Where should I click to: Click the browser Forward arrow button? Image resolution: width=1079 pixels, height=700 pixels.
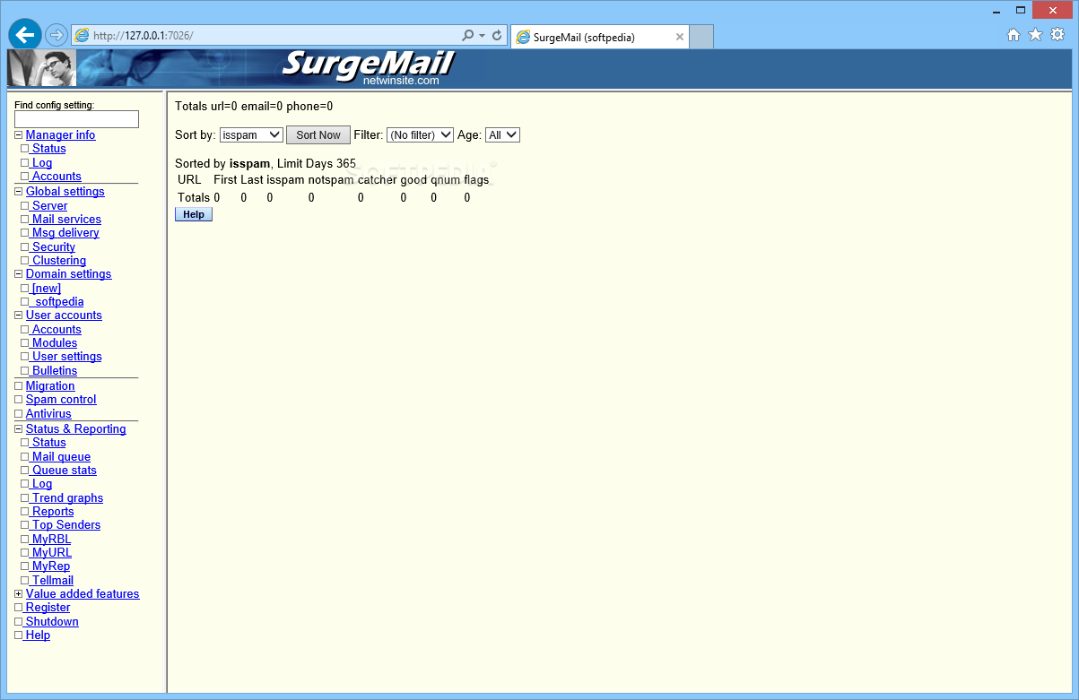(x=57, y=36)
